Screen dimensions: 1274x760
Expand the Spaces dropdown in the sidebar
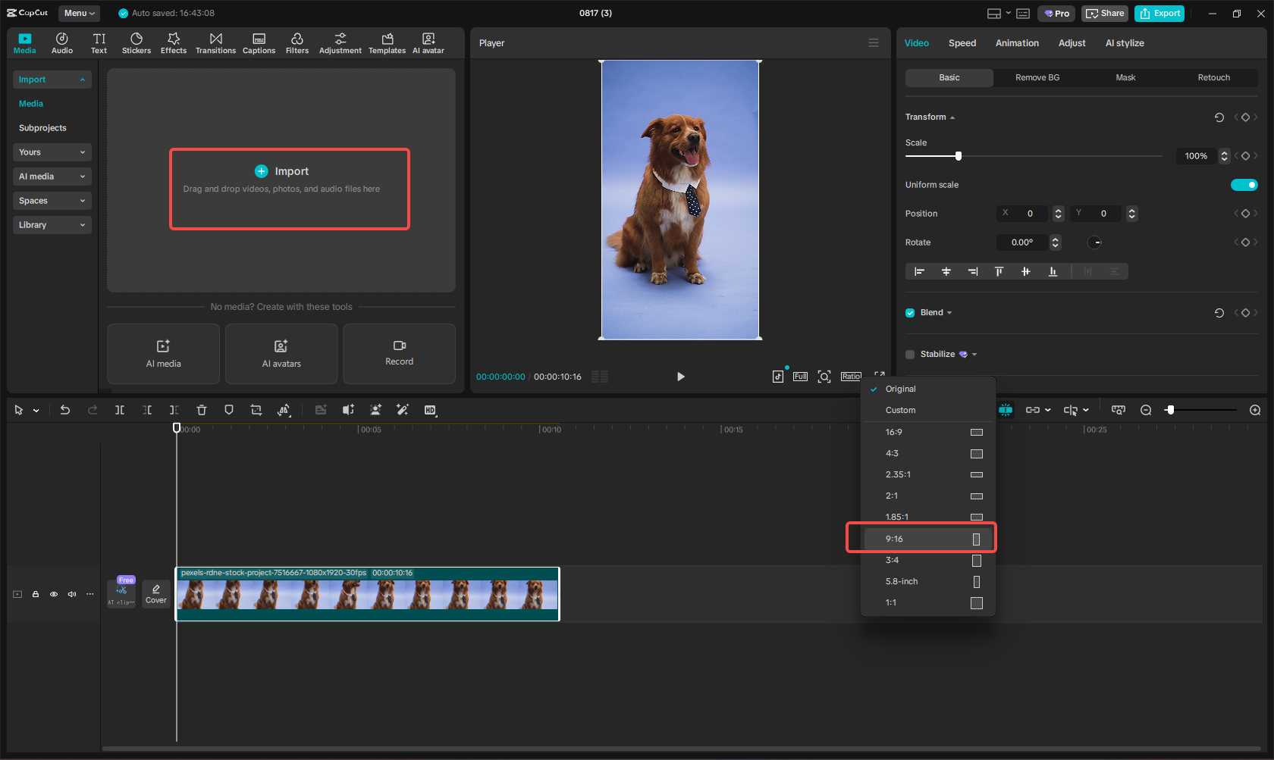coord(52,200)
